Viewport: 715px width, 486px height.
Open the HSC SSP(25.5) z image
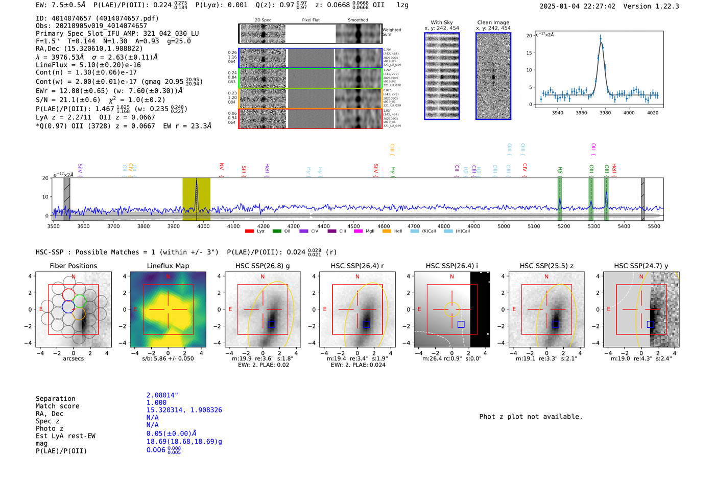click(x=546, y=310)
